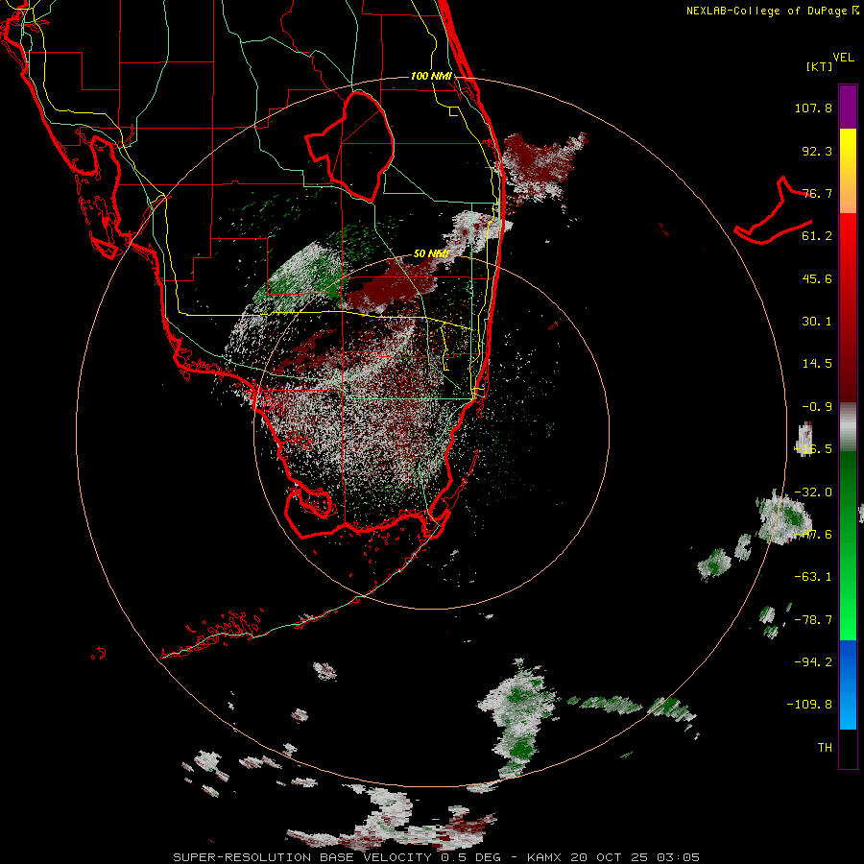The height and width of the screenshot is (864, 864).
Task: Click the 92.3 legend value
Action: pos(817,151)
